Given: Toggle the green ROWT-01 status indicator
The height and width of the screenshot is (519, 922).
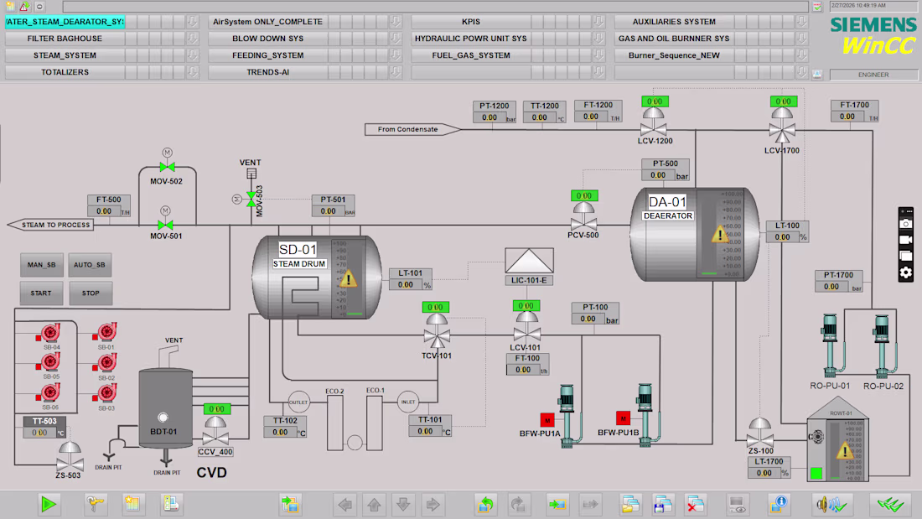Looking at the screenshot, I should tap(816, 473).
